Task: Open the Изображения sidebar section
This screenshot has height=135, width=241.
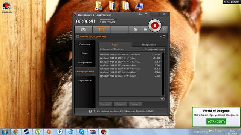Action: click(85, 63)
